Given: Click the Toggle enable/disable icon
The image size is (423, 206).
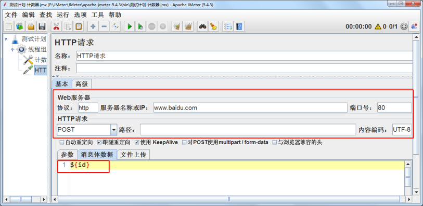Looking at the screenshot, I should [x=115, y=26].
